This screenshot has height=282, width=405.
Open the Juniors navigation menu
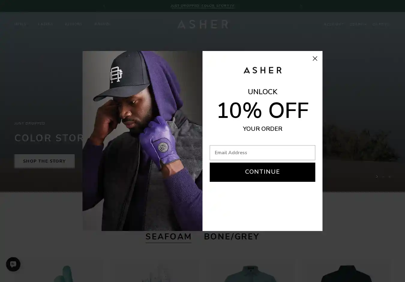[x=73, y=24]
